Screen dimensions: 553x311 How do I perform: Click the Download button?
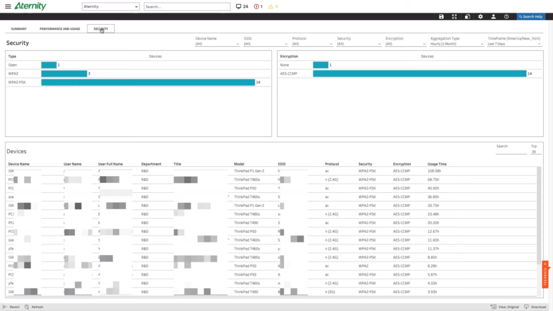pyautogui.click(x=535, y=307)
